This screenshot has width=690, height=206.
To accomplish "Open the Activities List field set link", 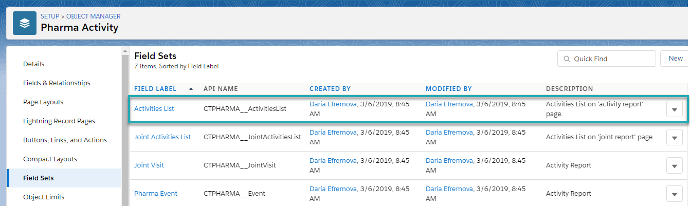I will (154, 109).
